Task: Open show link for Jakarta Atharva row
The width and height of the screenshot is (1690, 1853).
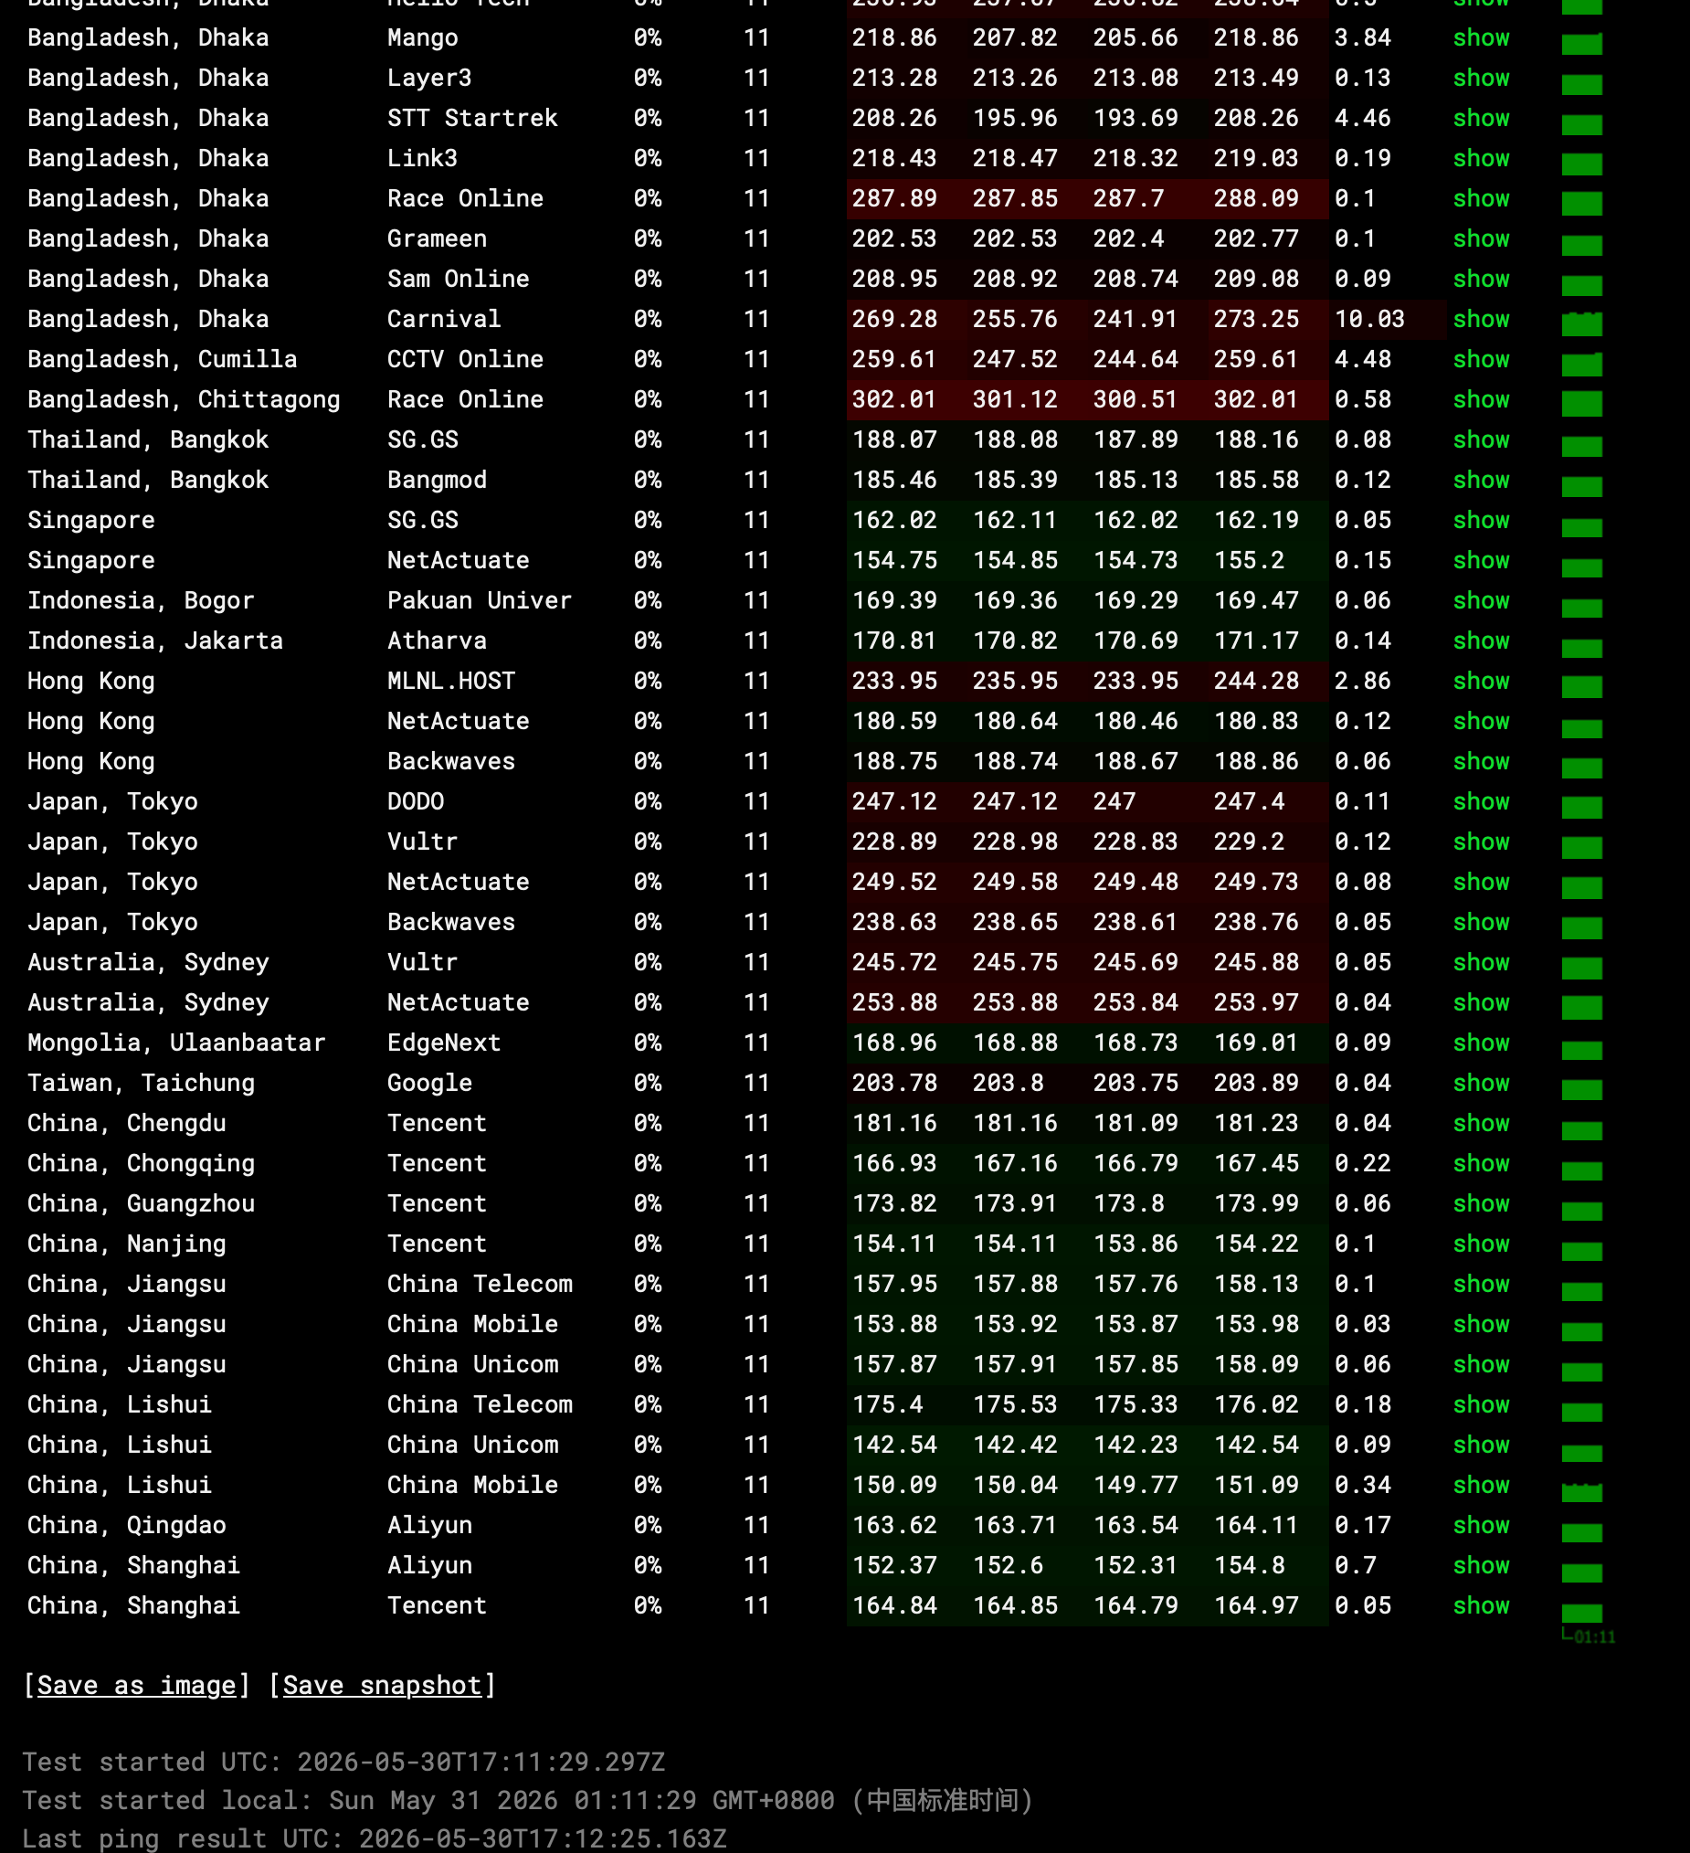Action: pyautogui.click(x=1481, y=641)
